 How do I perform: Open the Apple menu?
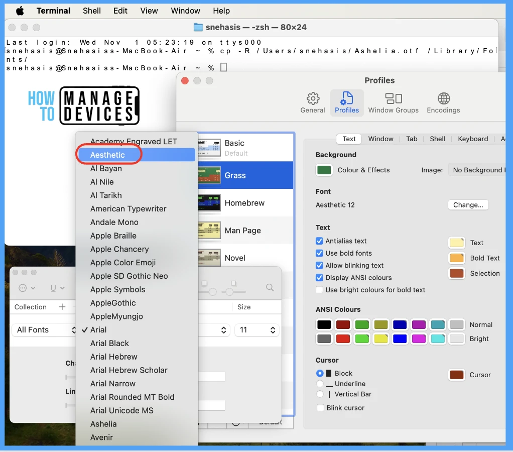click(x=20, y=11)
